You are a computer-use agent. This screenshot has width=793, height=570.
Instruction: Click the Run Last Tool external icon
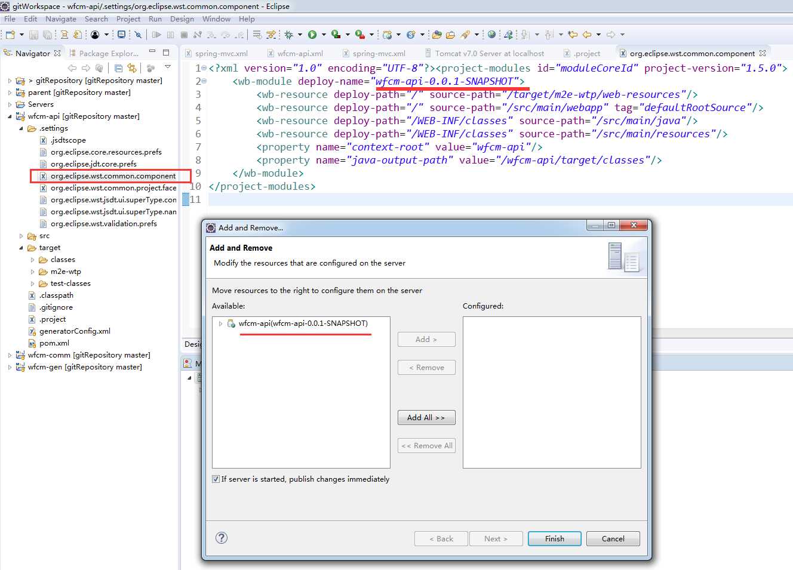pos(359,35)
